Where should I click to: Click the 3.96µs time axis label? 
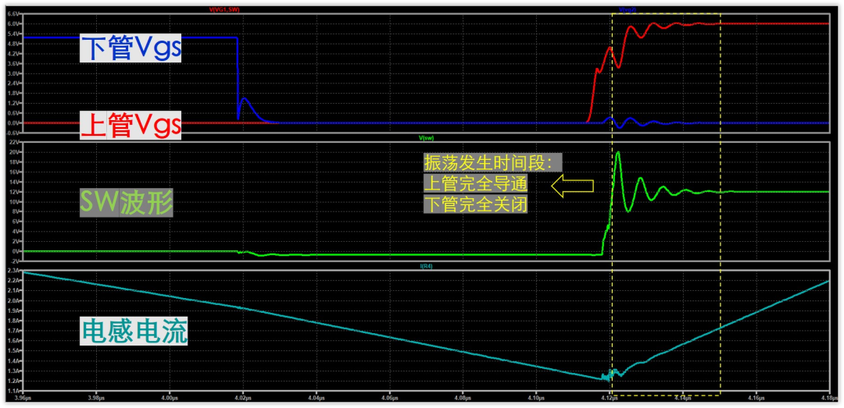[24, 399]
